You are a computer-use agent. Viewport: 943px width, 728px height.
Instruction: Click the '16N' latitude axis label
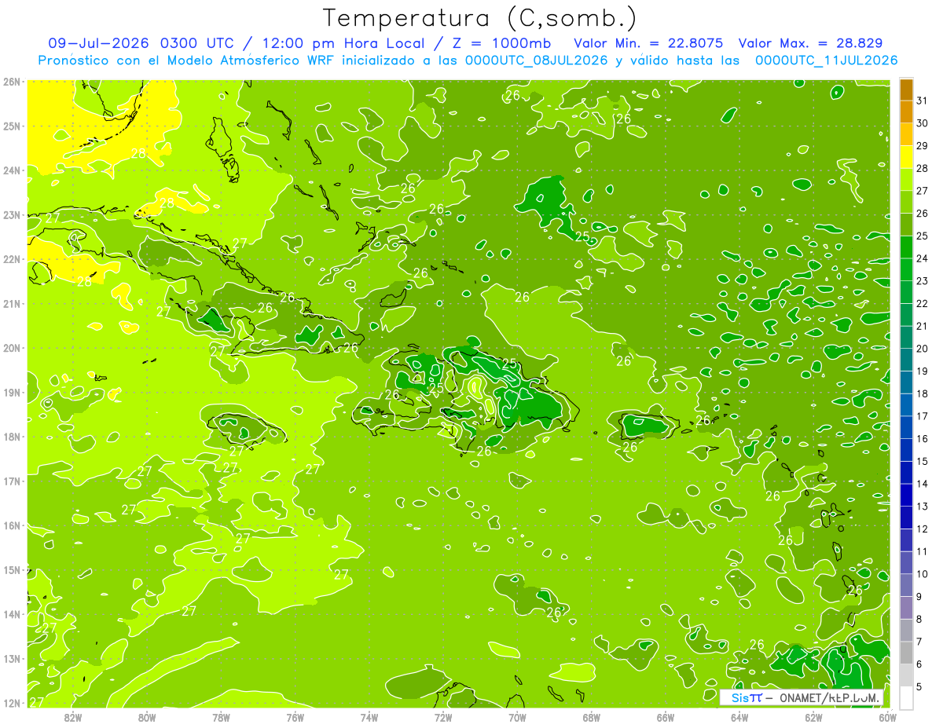tap(11, 525)
